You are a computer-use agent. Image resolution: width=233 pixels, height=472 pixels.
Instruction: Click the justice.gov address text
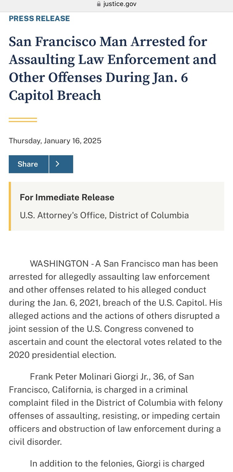[x=120, y=4]
